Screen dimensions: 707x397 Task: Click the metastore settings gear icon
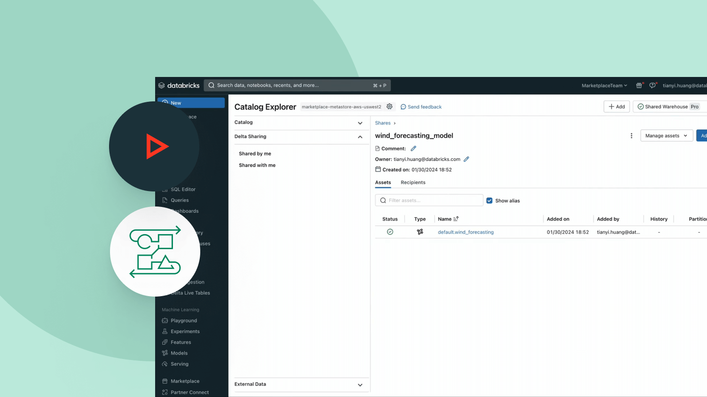(389, 107)
